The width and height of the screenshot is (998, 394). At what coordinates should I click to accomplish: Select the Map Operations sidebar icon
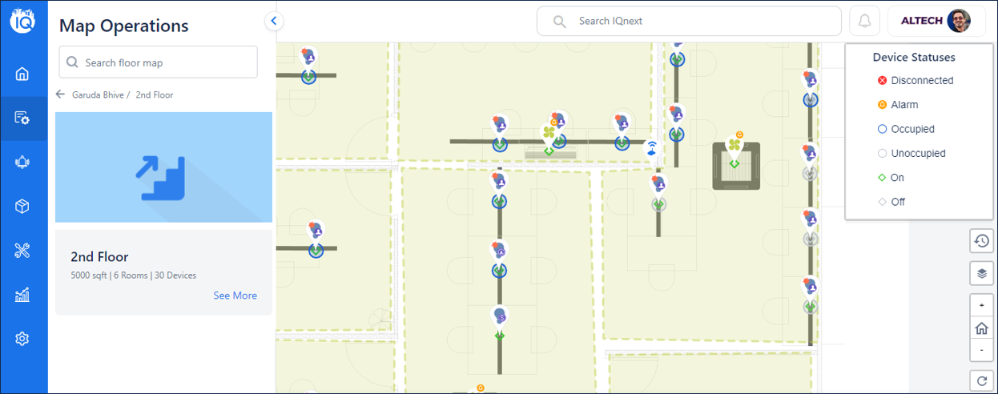point(22,119)
